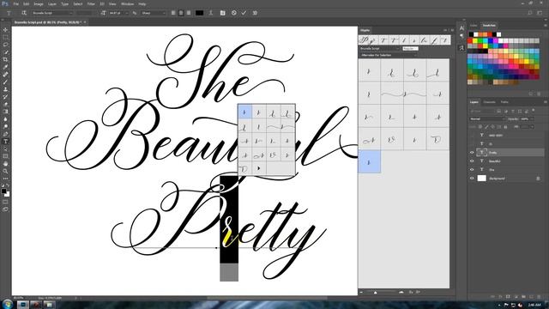
Task: Select the Zoom tool
Action: click(5, 171)
